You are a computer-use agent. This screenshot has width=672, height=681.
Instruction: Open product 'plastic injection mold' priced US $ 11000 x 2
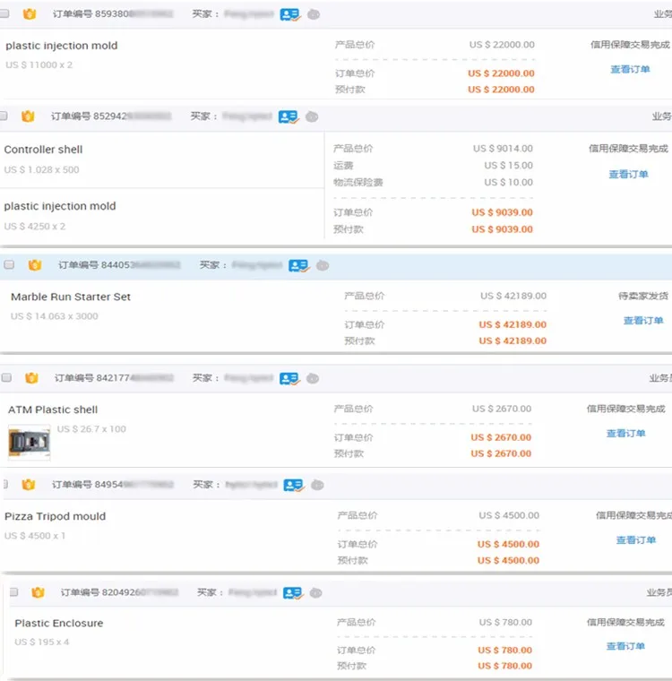(61, 46)
